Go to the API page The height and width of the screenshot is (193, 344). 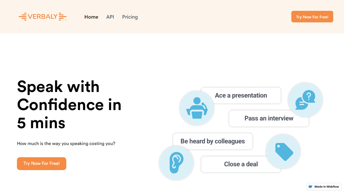tap(110, 17)
